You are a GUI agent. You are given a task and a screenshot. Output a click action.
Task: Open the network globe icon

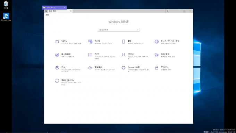click(157, 42)
